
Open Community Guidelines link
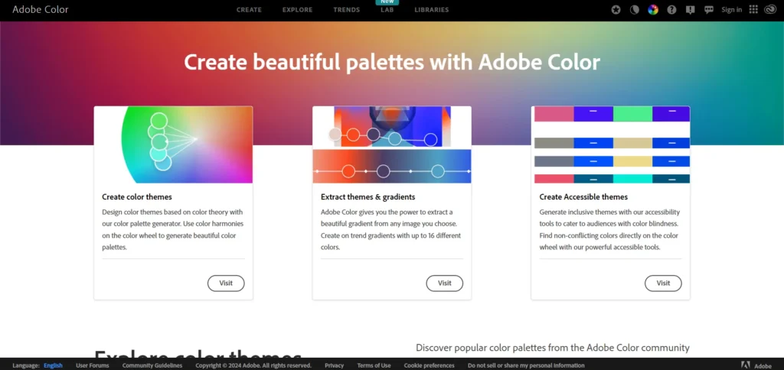pos(152,365)
